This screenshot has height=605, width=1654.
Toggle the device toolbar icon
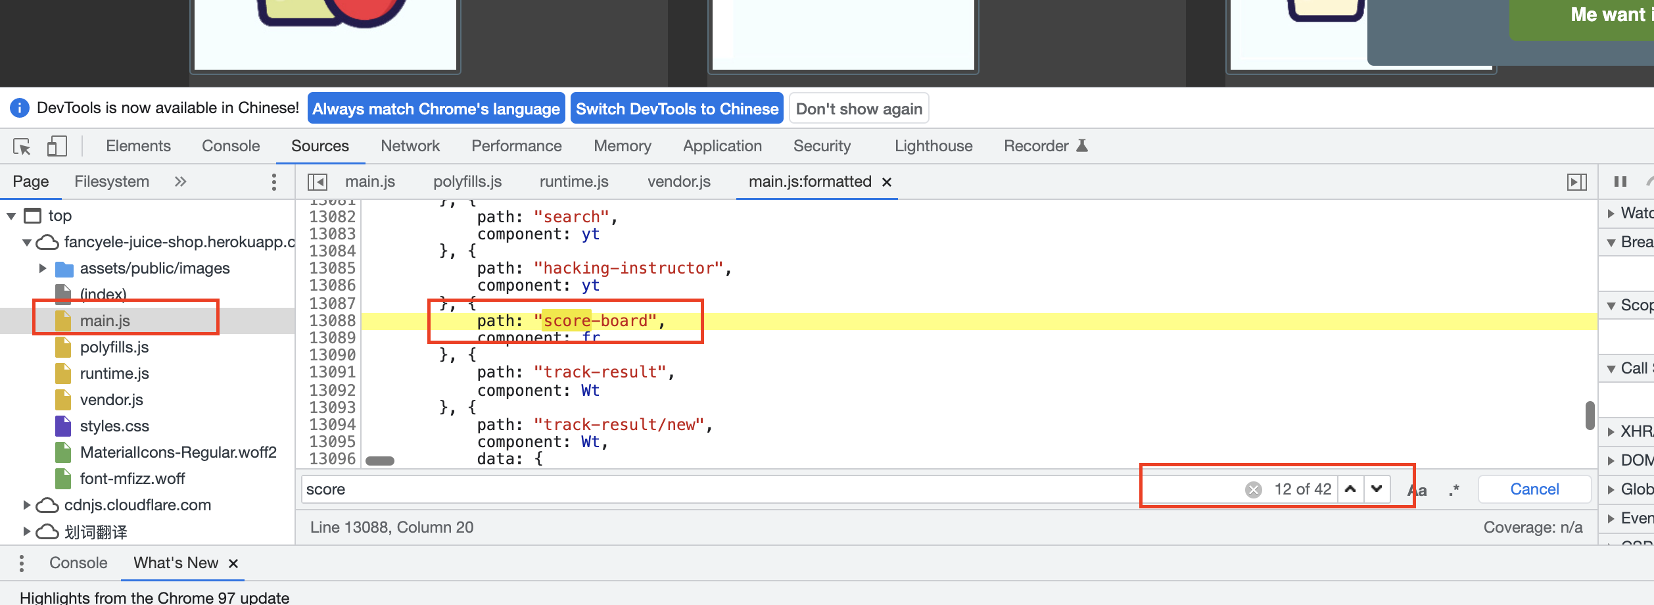pyautogui.click(x=57, y=146)
